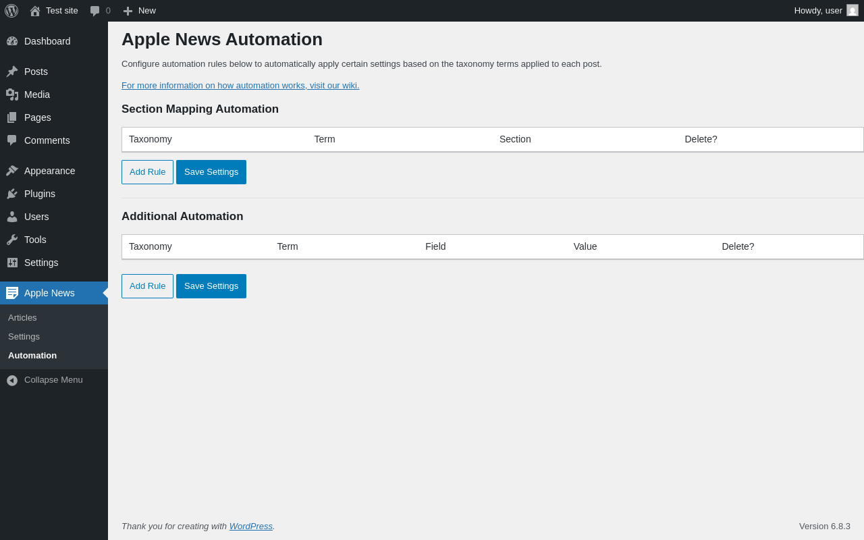Add Rule under Section Mapping Automation
Image resolution: width=864 pixels, height=540 pixels.
[x=147, y=172]
